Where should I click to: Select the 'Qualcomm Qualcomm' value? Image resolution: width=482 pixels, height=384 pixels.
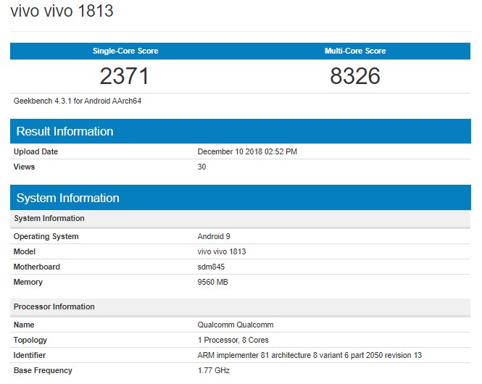coord(236,325)
